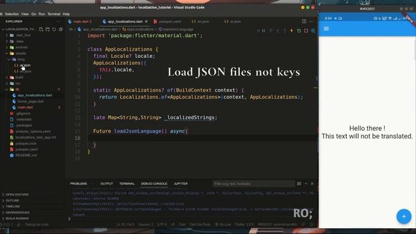Restart the debug session
416x234 pixels.
pos(299,31)
